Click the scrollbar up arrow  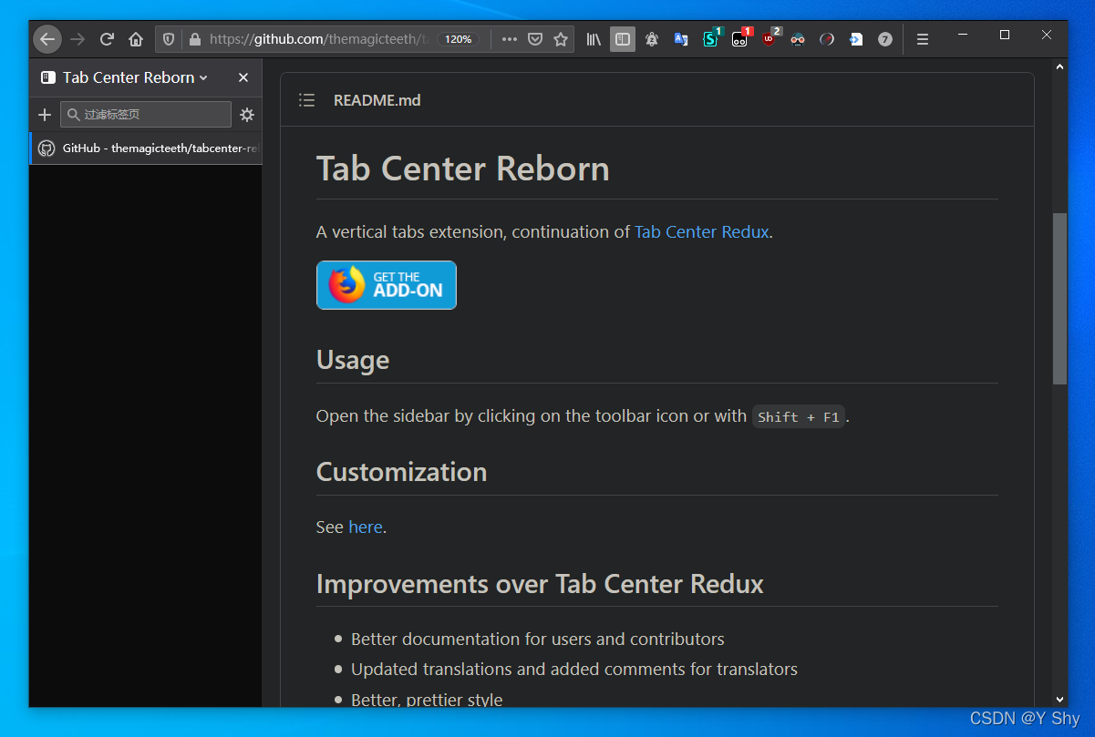(1059, 67)
